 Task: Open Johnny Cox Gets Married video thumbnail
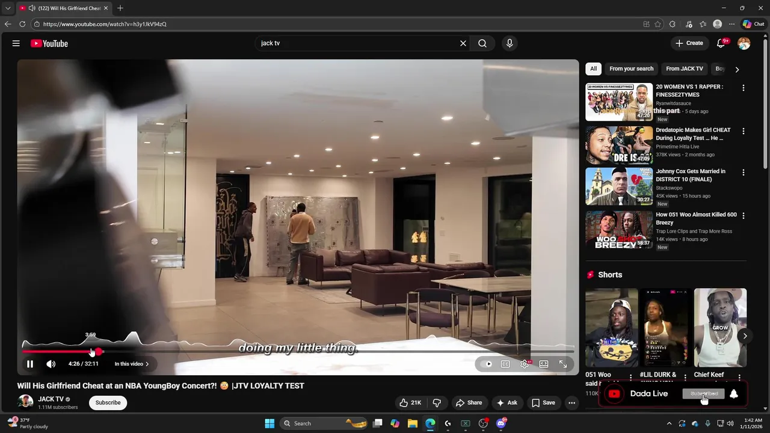point(619,186)
